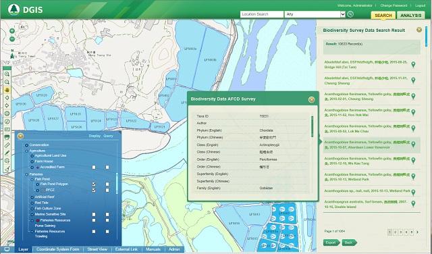Image resolution: width=432 pixels, height=254 pixels.
Task: Click the layer tree vertical scrollbar
Action: pyautogui.click(x=117, y=183)
